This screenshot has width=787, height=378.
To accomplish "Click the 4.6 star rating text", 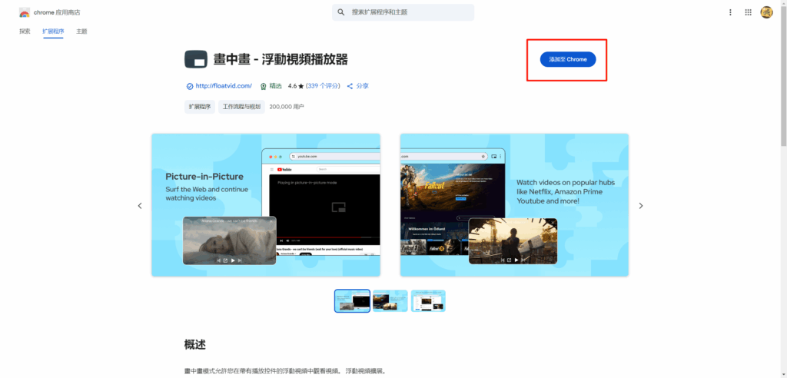I will (x=296, y=86).
